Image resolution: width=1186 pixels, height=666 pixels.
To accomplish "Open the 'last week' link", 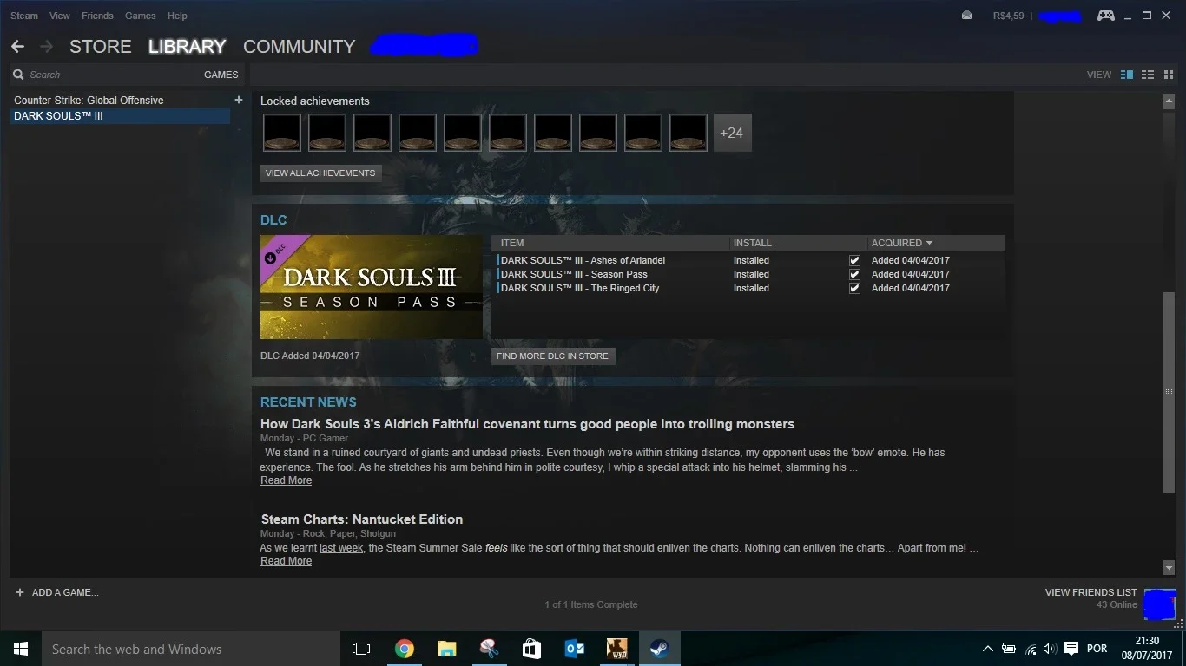I will (x=341, y=548).
